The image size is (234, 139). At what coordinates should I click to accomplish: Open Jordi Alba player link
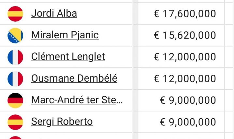click(54, 14)
